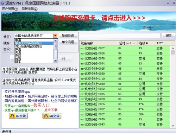The width and height of the screenshot is (176, 133).
Task: Select line cn-北京多线-0037
Action: pyautogui.click(x=125, y=48)
